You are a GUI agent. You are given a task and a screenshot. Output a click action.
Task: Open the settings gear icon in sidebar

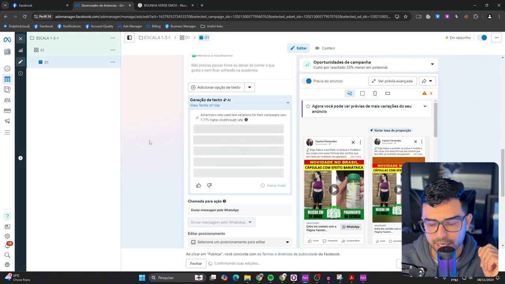pyautogui.click(x=7, y=236)
